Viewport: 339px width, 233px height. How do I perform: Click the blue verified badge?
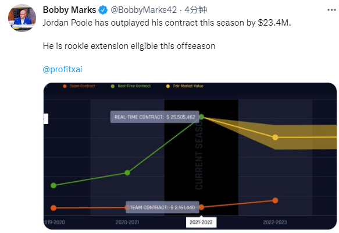pos(103,10)
